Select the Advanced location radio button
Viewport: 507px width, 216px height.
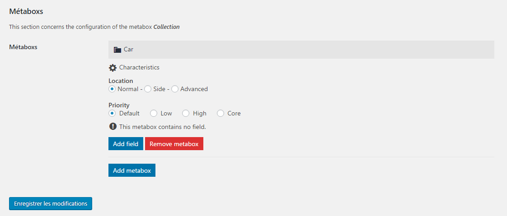[174, 89]
